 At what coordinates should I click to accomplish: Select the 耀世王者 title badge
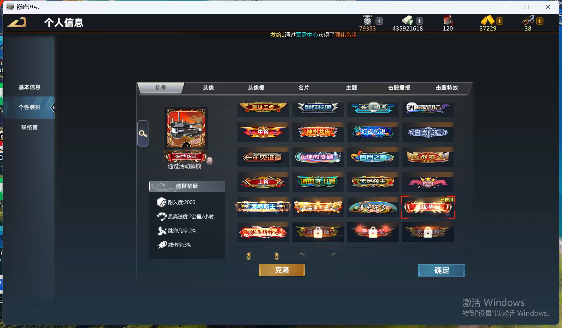(x=263, y=108)
